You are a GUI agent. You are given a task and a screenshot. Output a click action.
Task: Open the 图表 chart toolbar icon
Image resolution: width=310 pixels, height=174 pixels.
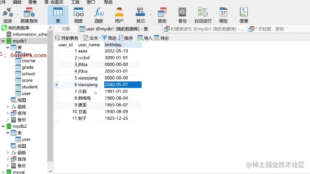(244, 15)
